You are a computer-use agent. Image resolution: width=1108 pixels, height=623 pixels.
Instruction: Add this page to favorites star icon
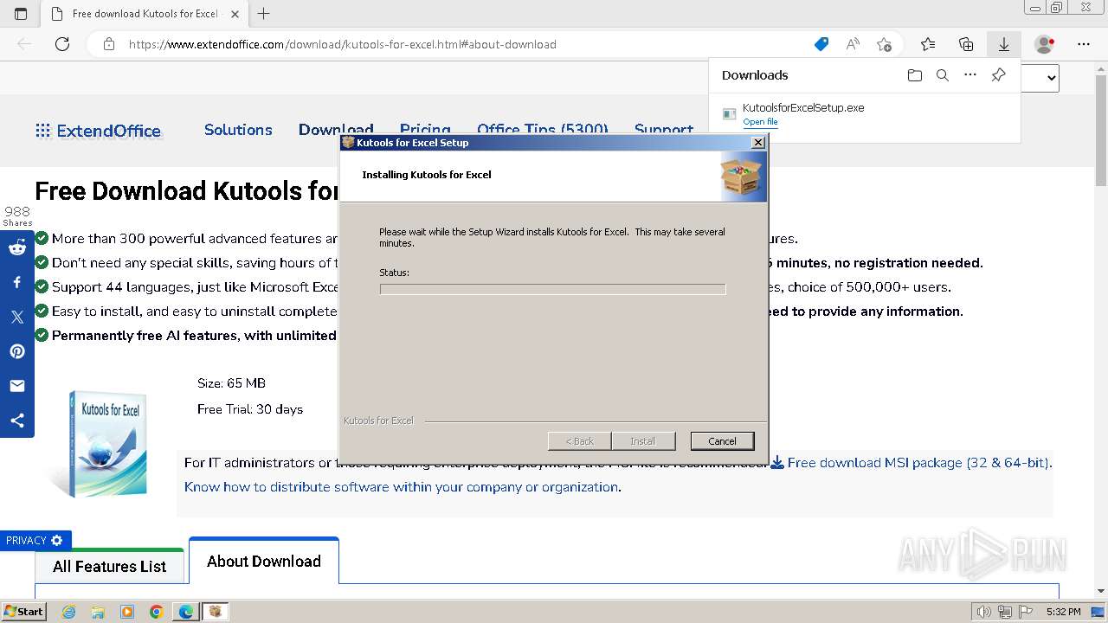(884, 44)
